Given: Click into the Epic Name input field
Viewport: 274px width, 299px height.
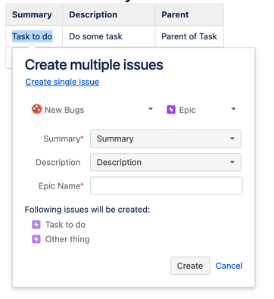Looking at the screenshot, I should 167,185.
